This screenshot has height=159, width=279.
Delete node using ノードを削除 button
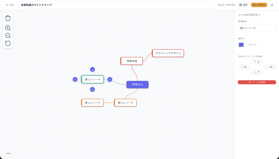coord(257,82)
